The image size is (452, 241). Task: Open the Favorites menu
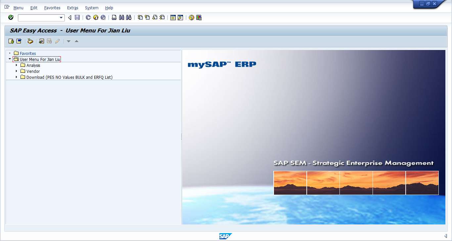[52, 8]
